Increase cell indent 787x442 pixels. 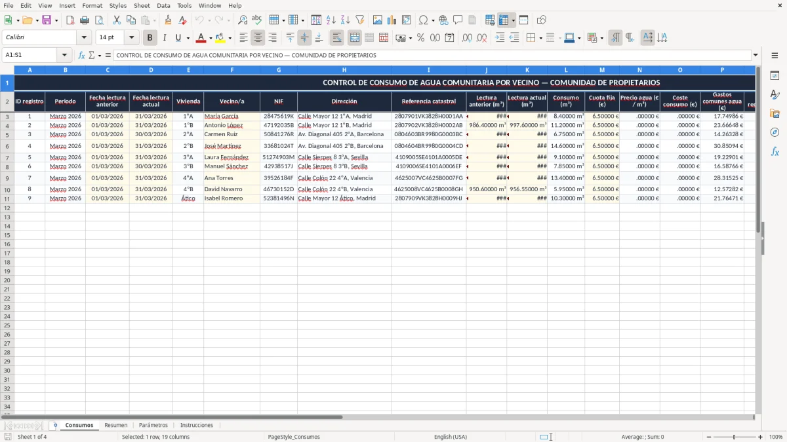[x=500, y=38]
